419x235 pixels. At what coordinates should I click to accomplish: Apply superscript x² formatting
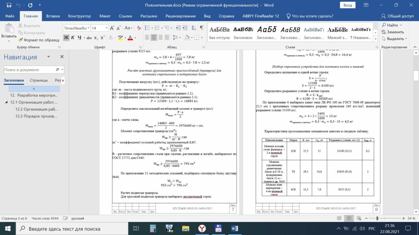[x=102, y=38]
